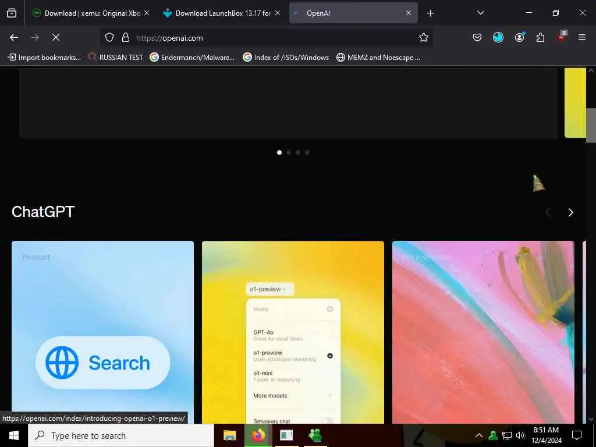Choose o1-preview in the model list

(293, 356)
